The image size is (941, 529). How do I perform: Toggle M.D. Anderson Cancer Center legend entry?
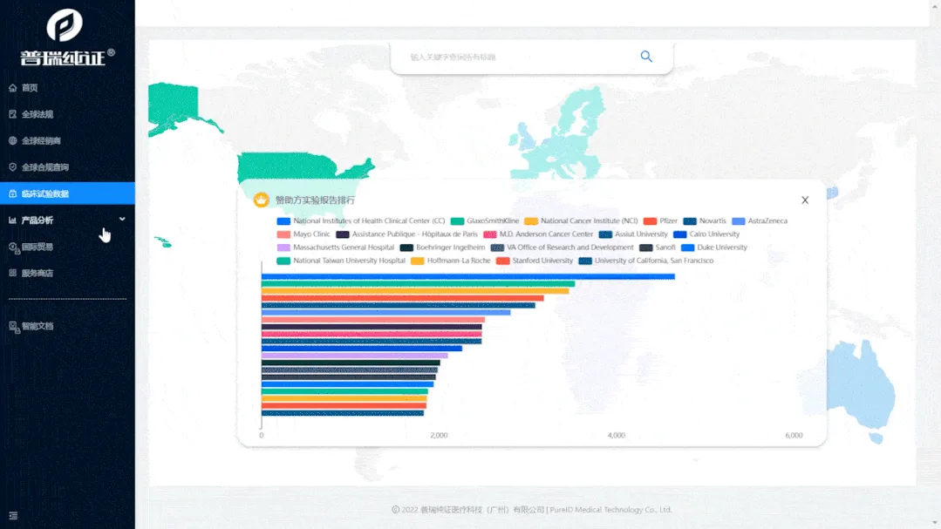[x=538, y=234]
